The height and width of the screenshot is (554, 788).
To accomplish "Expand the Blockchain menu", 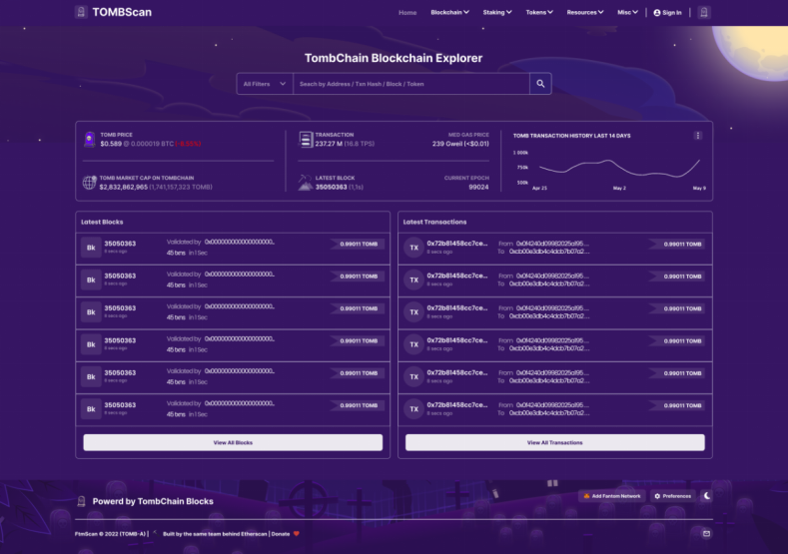I will point(449,13).
